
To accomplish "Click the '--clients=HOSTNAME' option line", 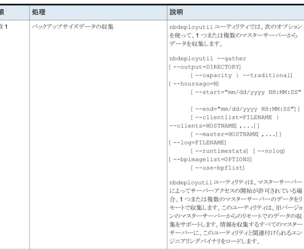I will (214, 126).
